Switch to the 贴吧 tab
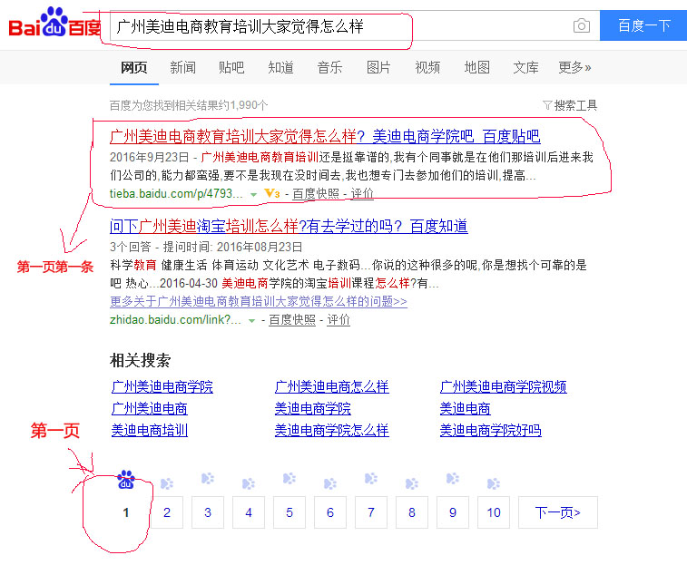The height and width of the screenshot is (565, 687). 231,67
